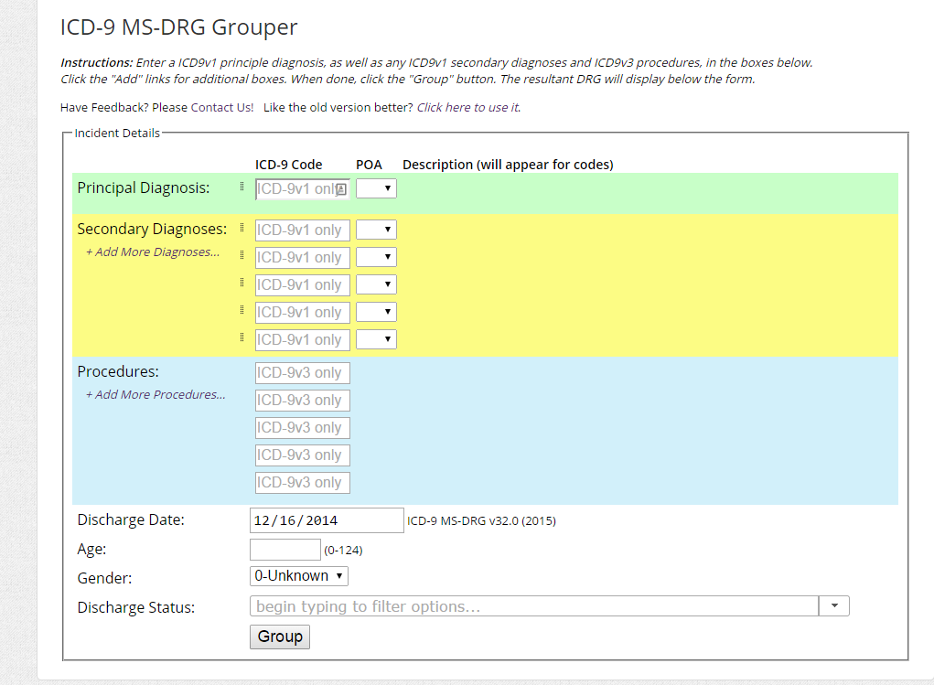Click the drag handle beside Principal Diagnosis
Viewport: 934px width, 685px height.
coord(242,187)
